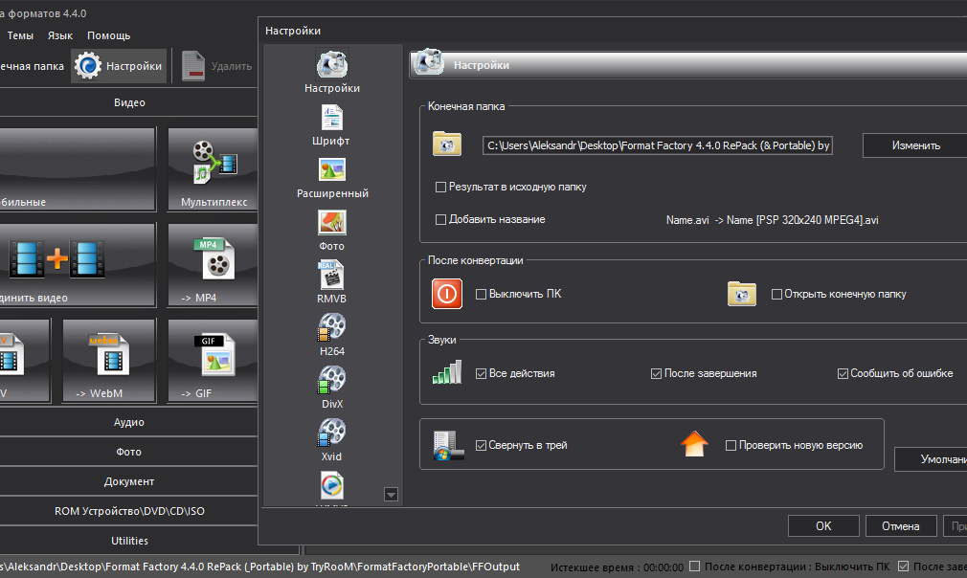The height and width of the screenshot is (578, 967).
Task: Open the Настройки category in settings sidebar
Action: click(x=332, y=72)
